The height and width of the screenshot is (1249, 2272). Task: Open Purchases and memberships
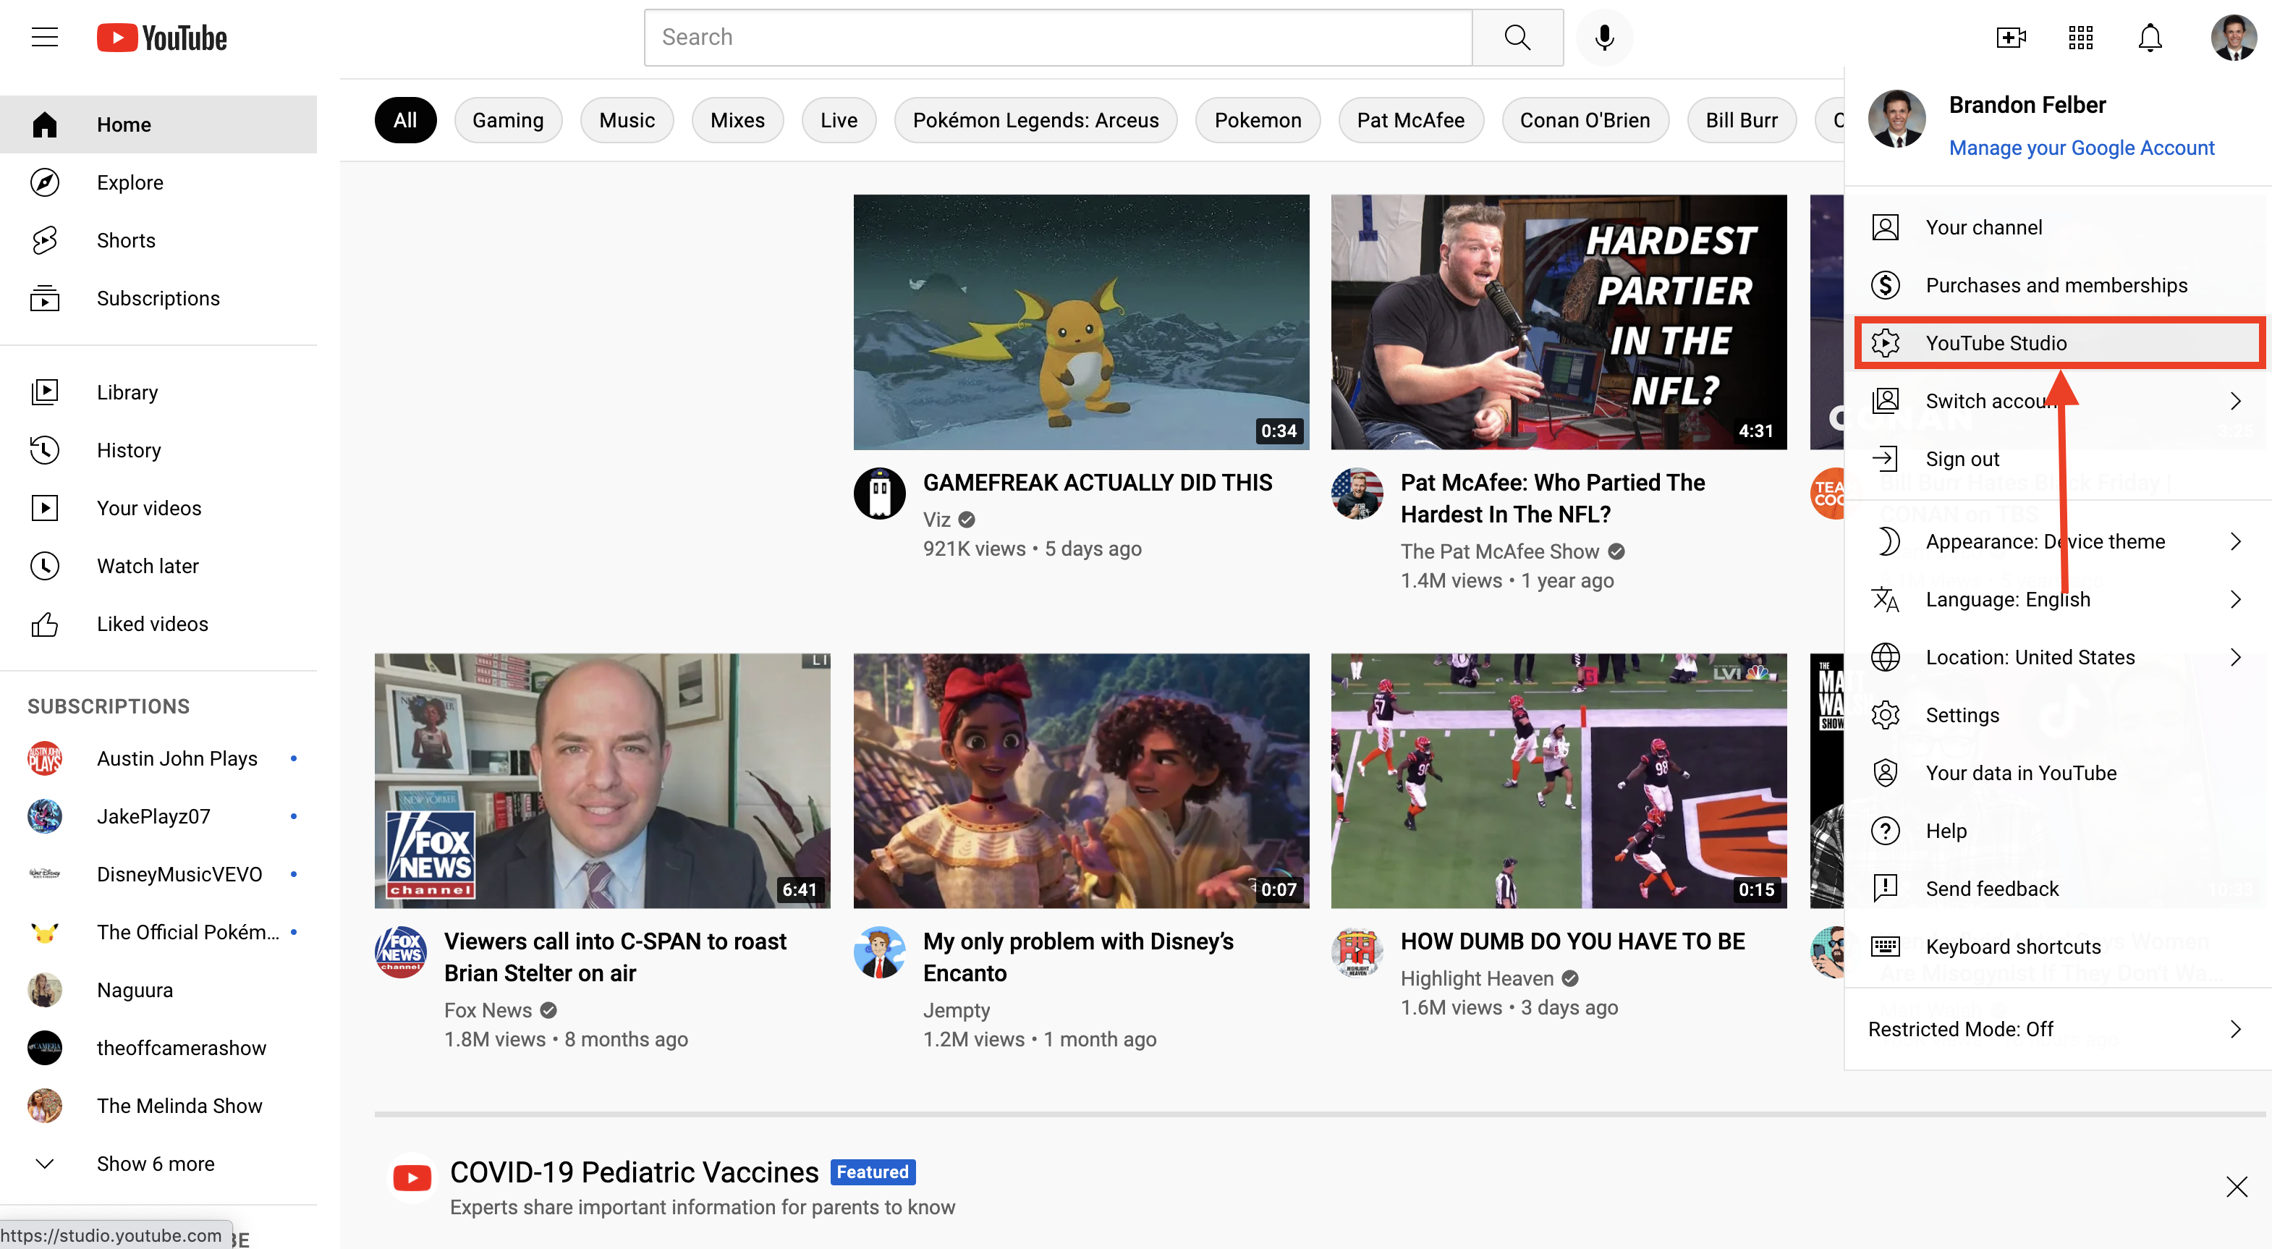(x=2058, y=285)
